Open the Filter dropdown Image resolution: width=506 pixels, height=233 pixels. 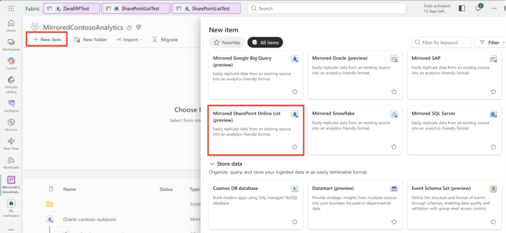coord(490,42)
